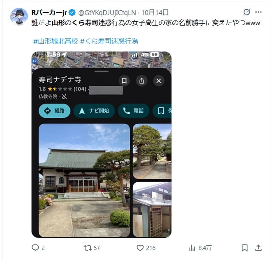The width and height of the screenshot is (272, 261).
Task: Click the ナビ開始 navigation button
Action: click(94, 111)
